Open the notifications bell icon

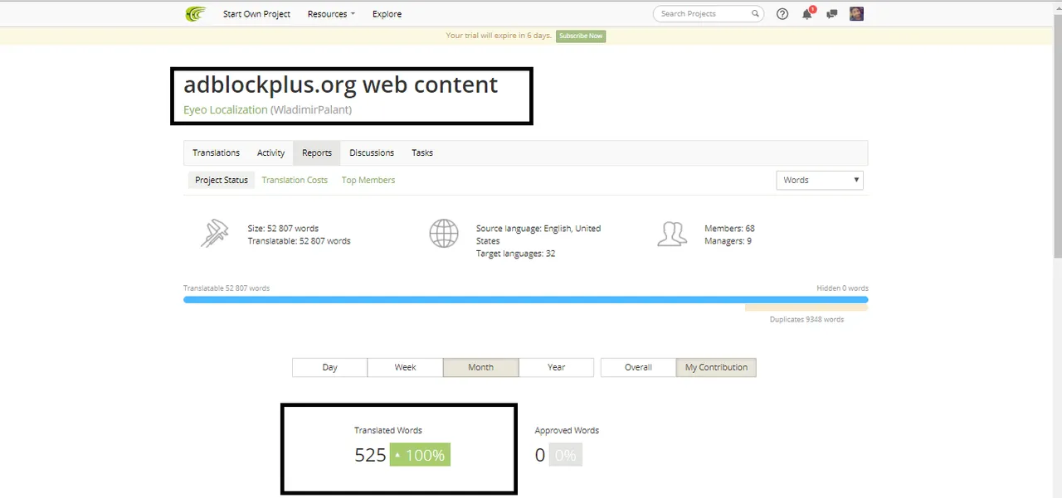pyautogui.click(x=807, y=13)
